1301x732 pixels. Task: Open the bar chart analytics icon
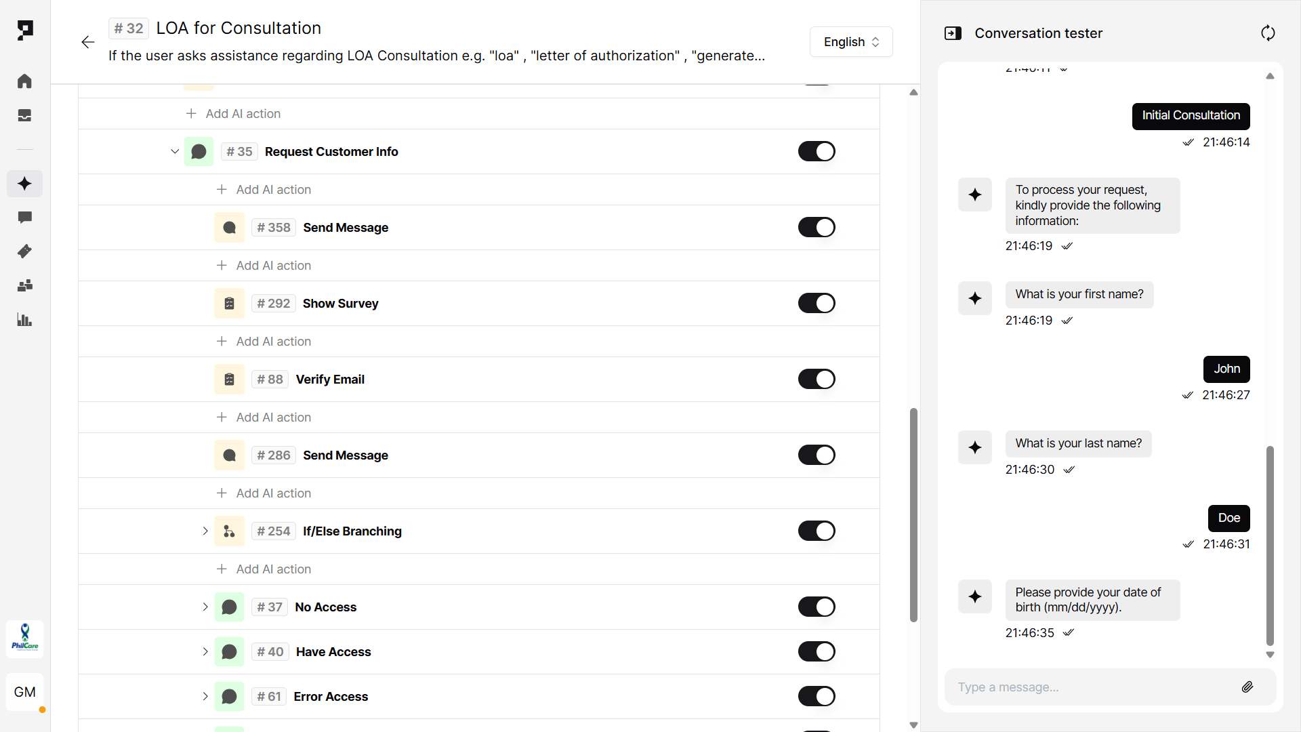click(24, 320)
